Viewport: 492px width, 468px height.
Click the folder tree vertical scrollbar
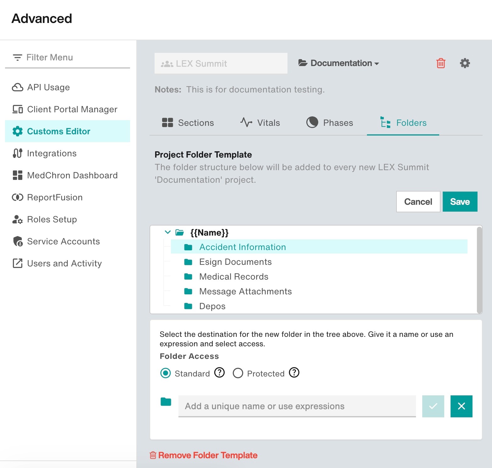click(479, 270)
